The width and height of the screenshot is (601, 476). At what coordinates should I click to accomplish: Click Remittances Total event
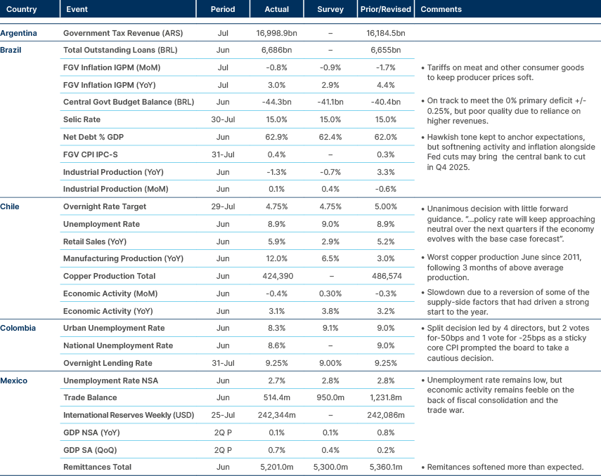pos(98,467)
